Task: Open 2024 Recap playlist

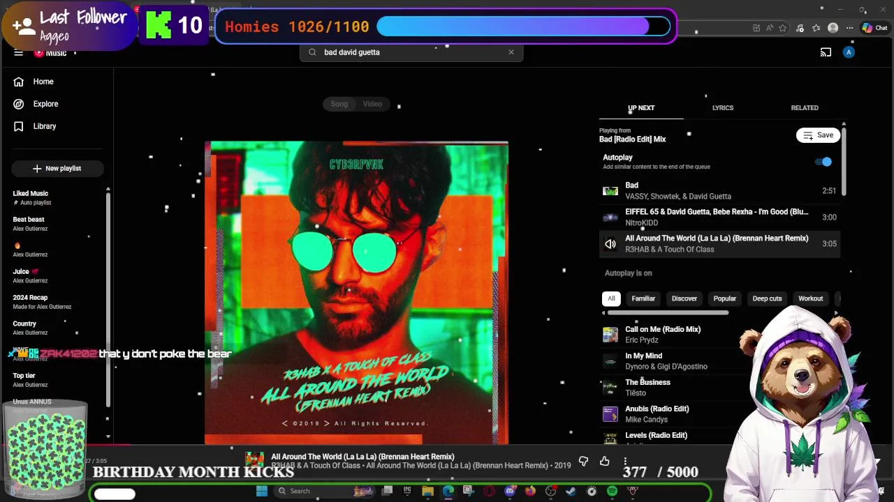Action: 57,302
